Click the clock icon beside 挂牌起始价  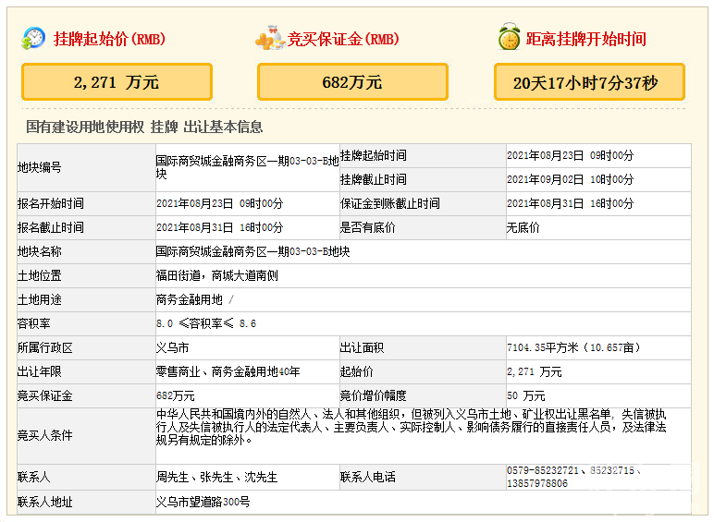click(x=33, y=39)
